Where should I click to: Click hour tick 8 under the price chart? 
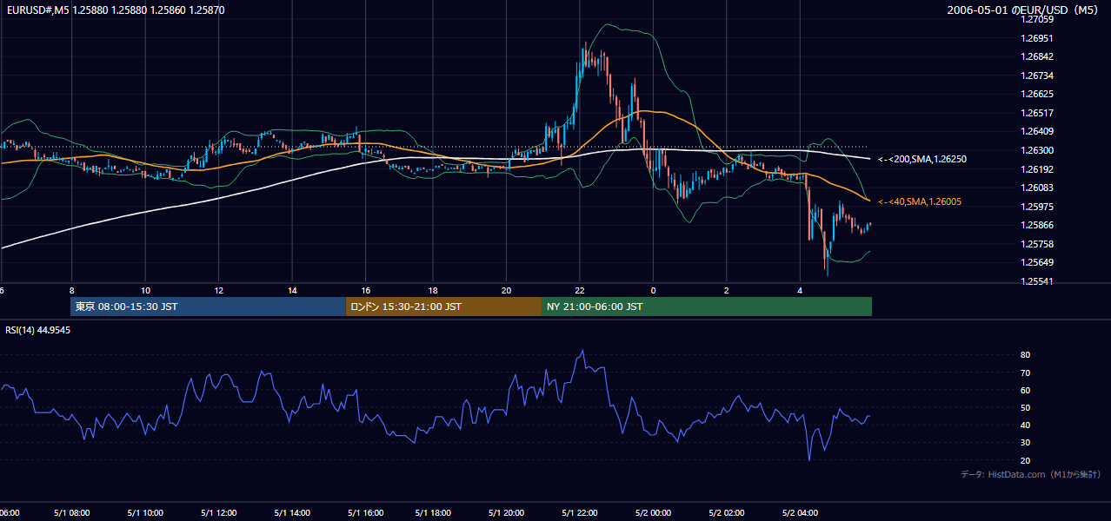click(72, 290)
